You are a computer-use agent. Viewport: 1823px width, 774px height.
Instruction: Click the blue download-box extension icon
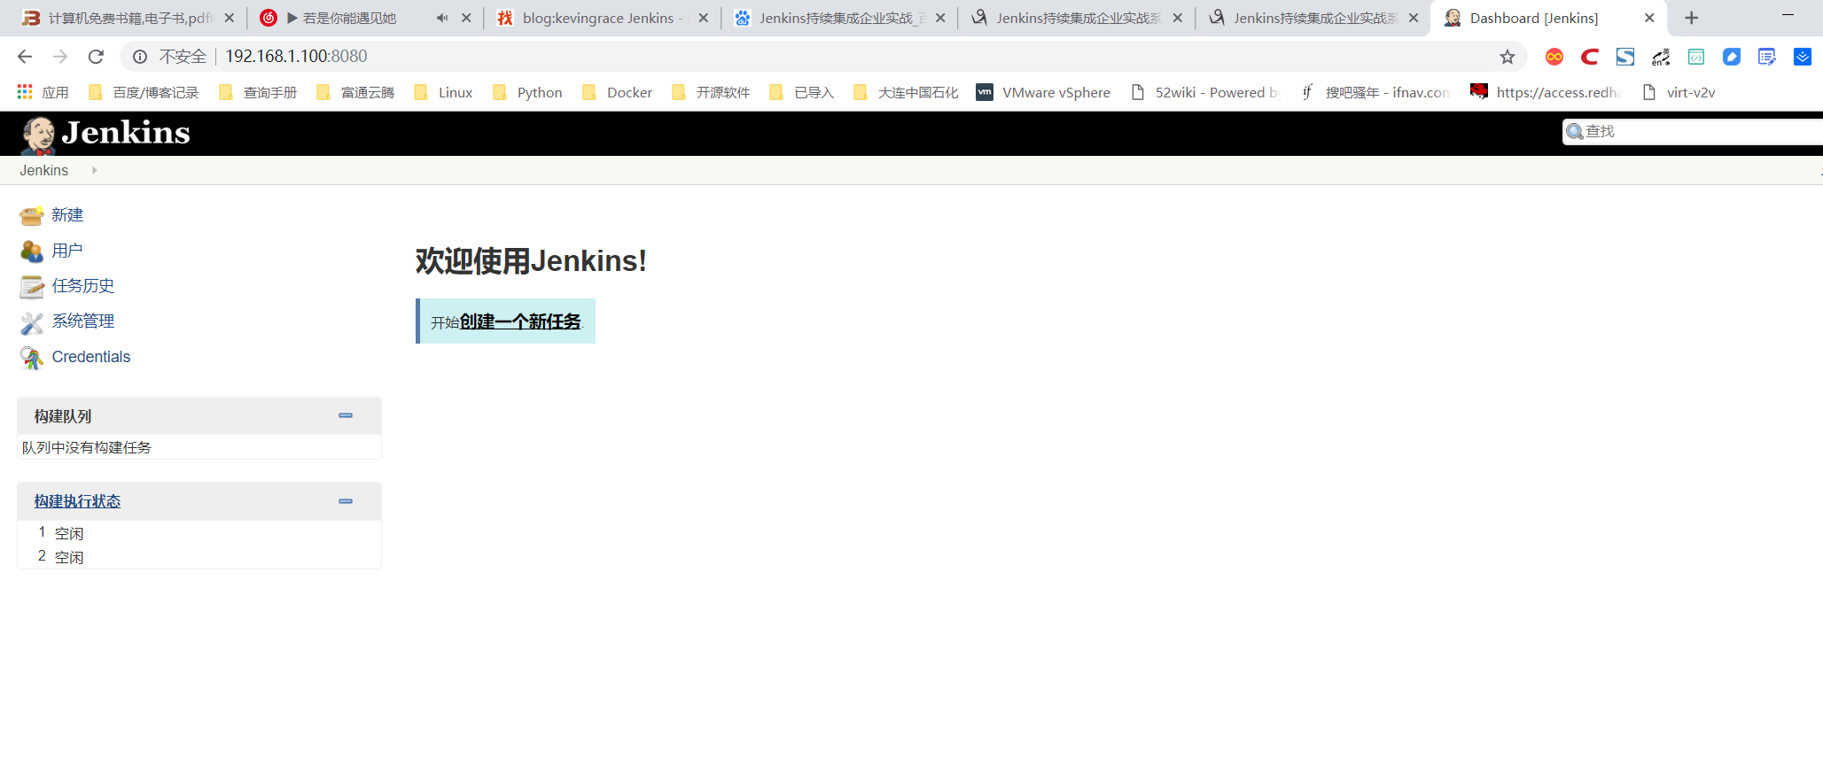pyautogui.click(x=1803, y=57)
